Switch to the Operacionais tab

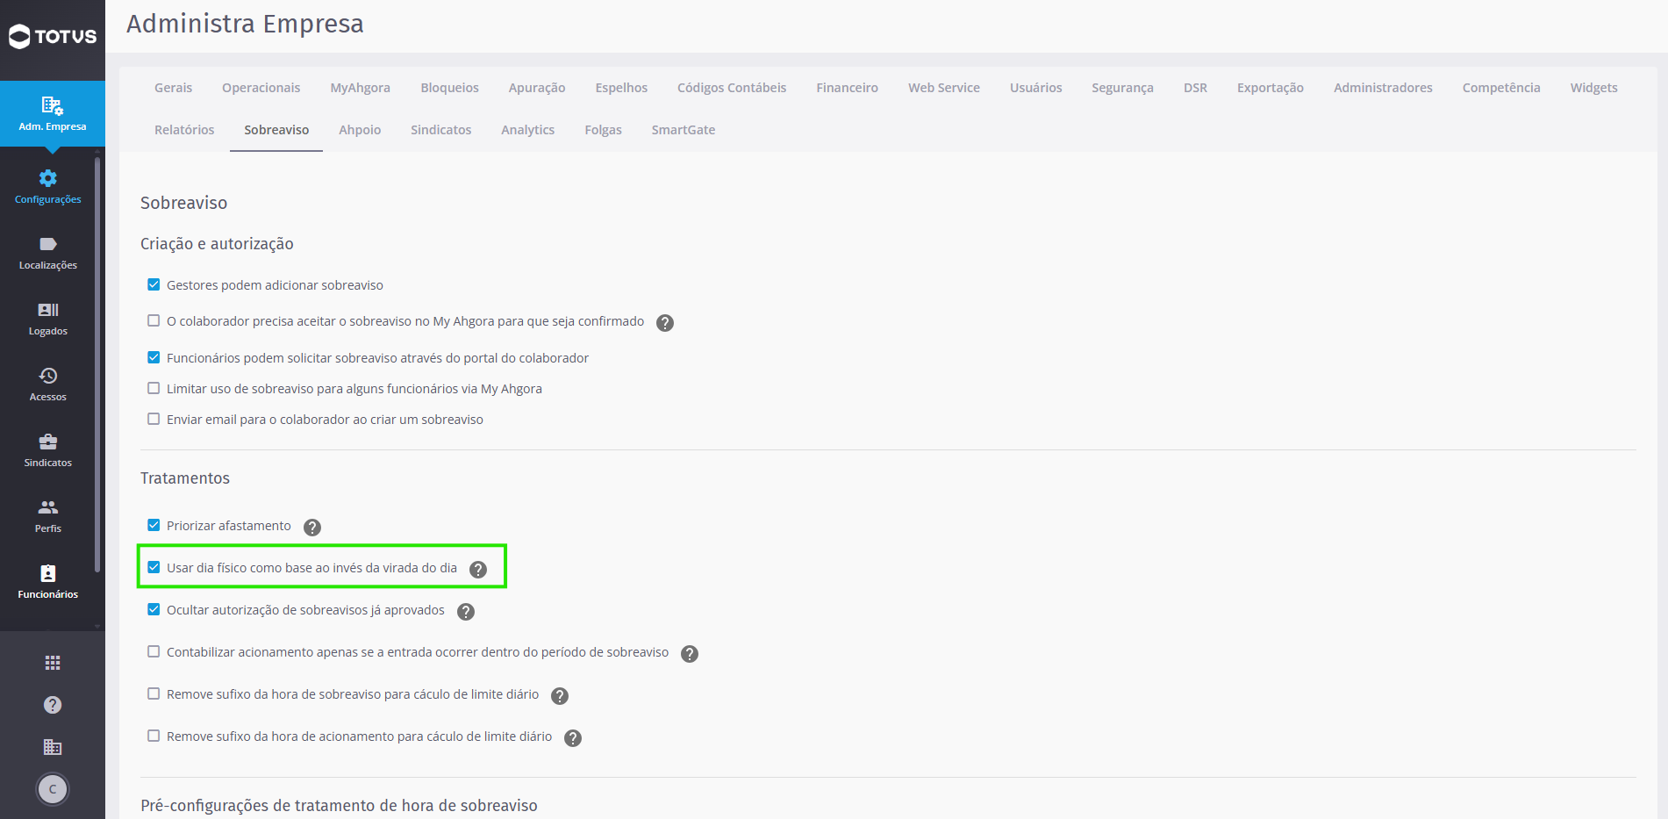point(261,88)
